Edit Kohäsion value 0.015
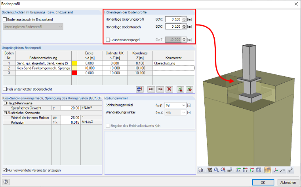Screen dimensions: 301x187 point(70,122)
